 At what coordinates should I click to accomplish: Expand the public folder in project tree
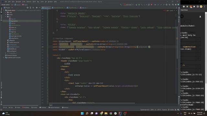[x=6, y=15]
